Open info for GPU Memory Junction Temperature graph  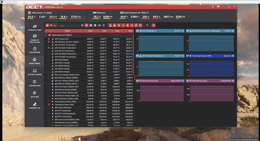(x=233, y=31)
